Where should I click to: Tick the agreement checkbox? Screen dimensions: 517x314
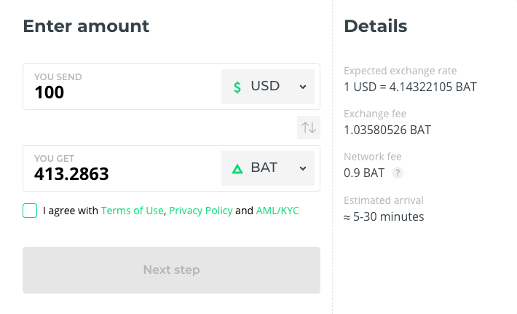pos(30,211)
